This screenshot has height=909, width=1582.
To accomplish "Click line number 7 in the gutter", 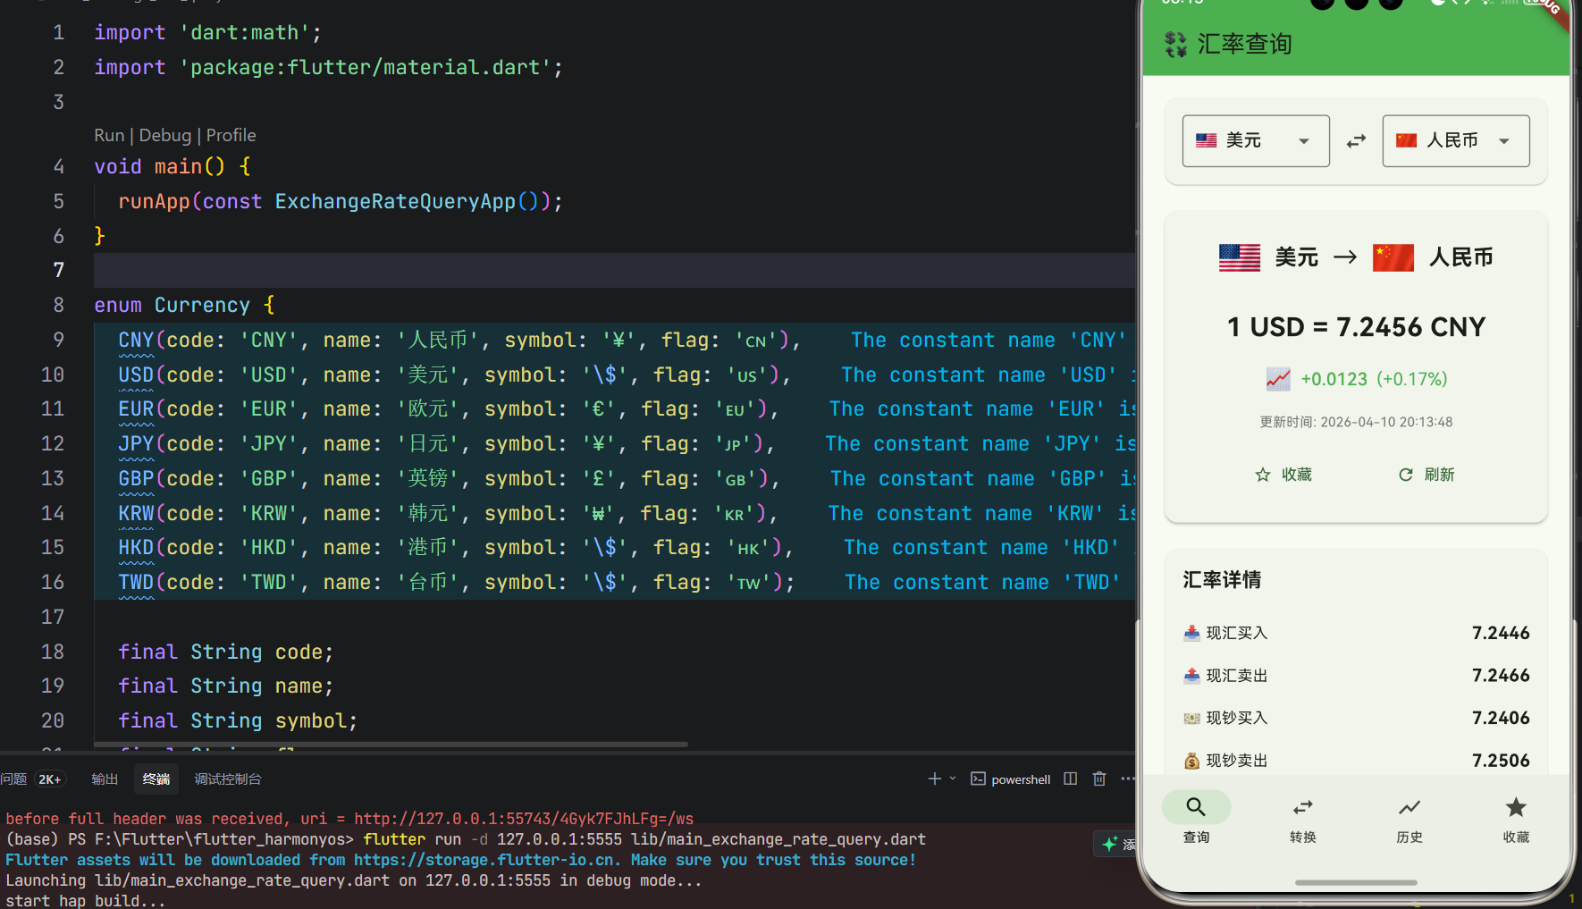I will coord(59,270).
